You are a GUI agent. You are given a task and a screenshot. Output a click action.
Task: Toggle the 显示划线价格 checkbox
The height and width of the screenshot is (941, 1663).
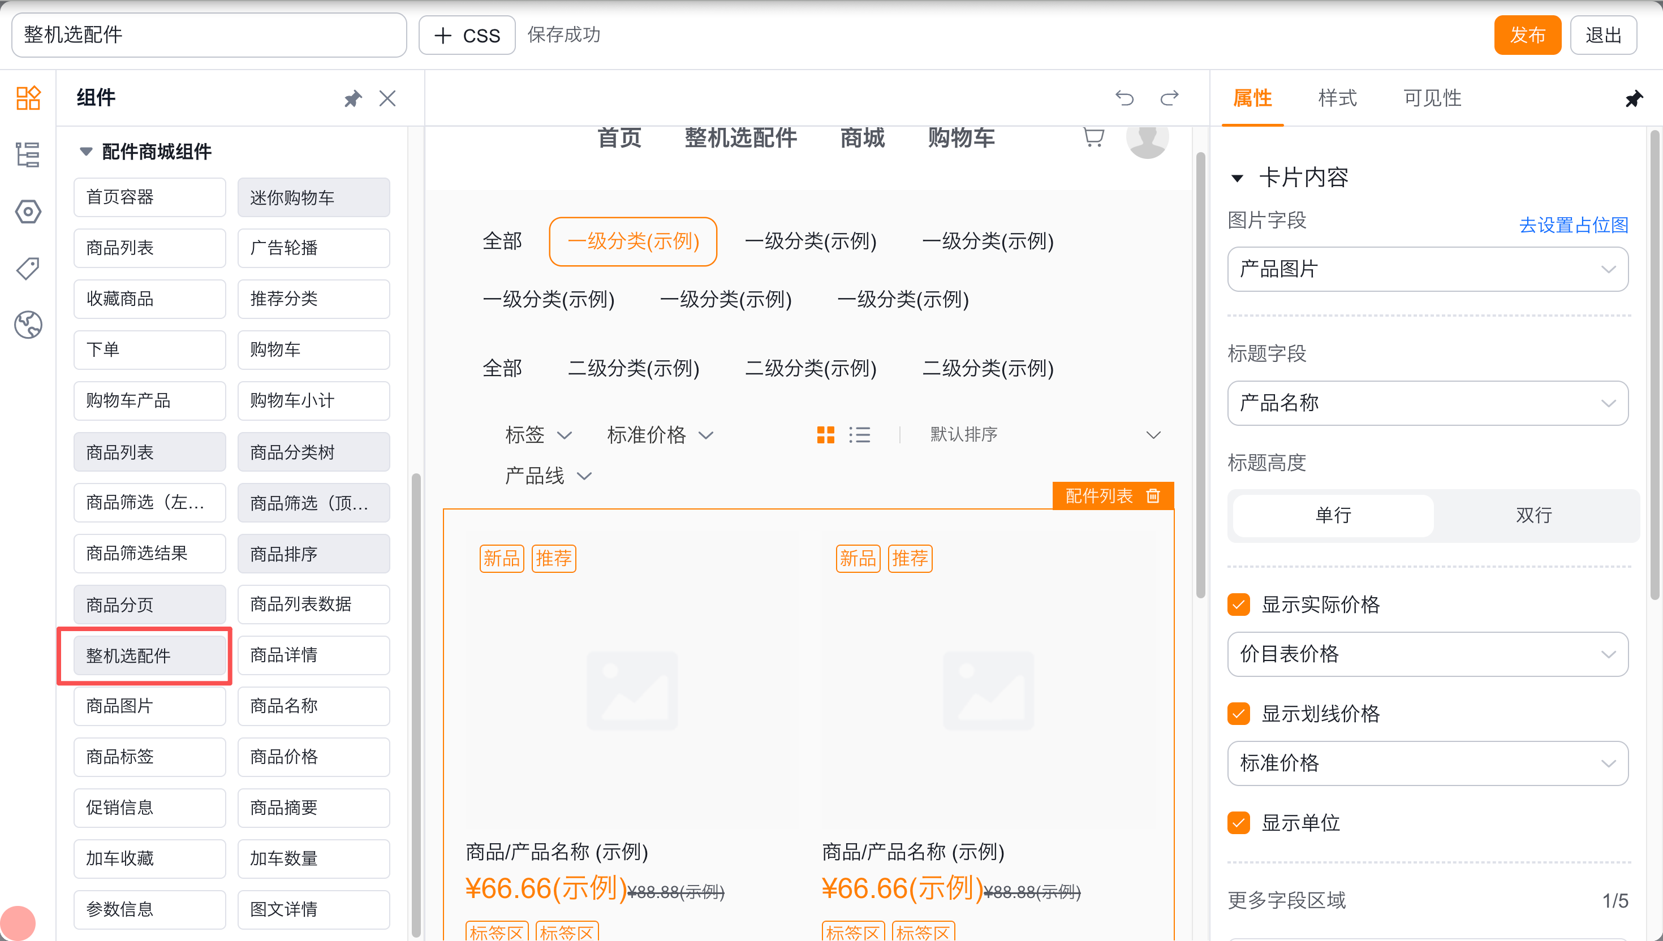click(1238, 714)
